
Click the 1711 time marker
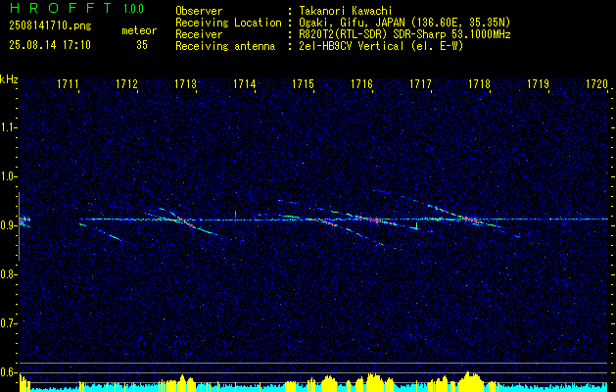point(68,84)
